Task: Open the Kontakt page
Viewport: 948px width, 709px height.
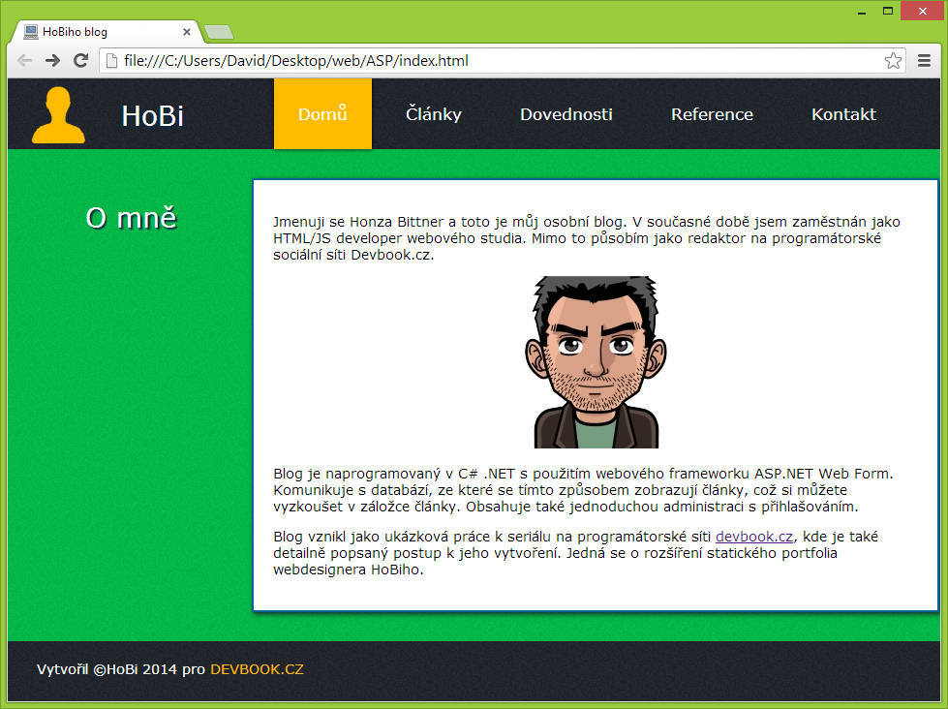Action: click(x=842, y=113)
